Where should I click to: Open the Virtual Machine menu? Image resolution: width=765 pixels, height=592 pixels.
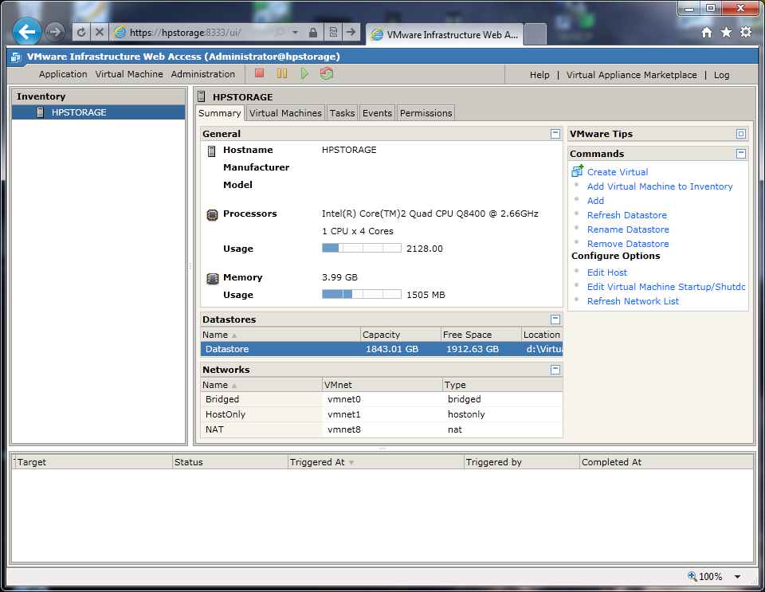click(x=129, y=74)
